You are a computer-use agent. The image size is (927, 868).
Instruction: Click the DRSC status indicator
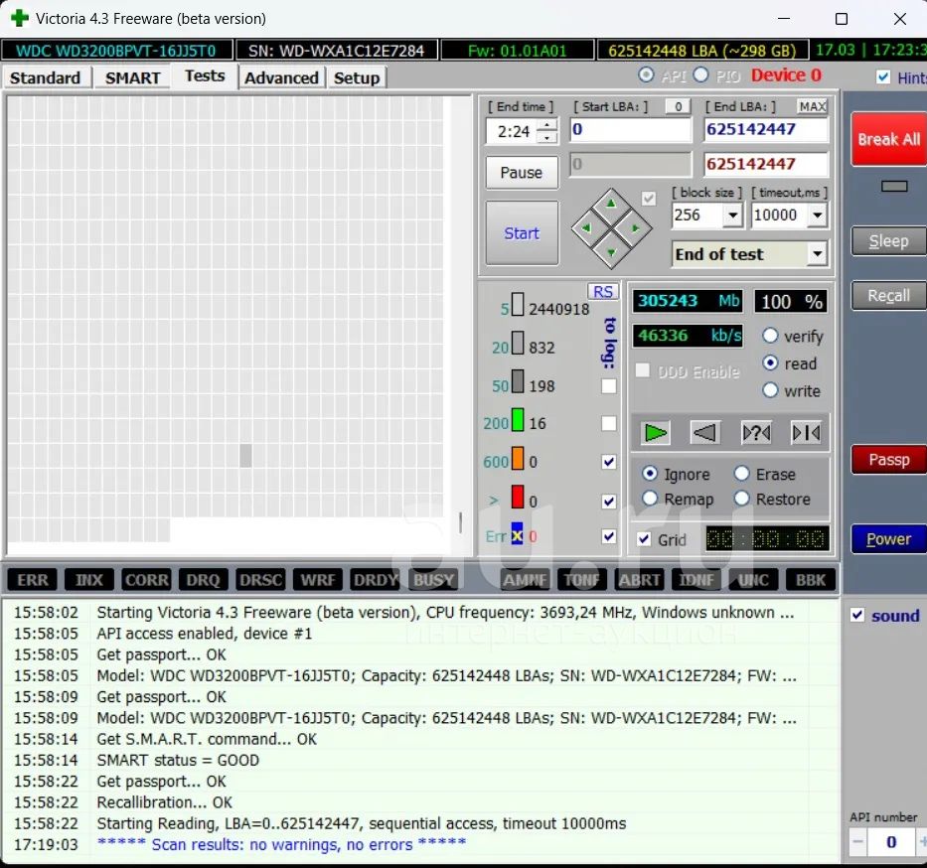(260, 580)
